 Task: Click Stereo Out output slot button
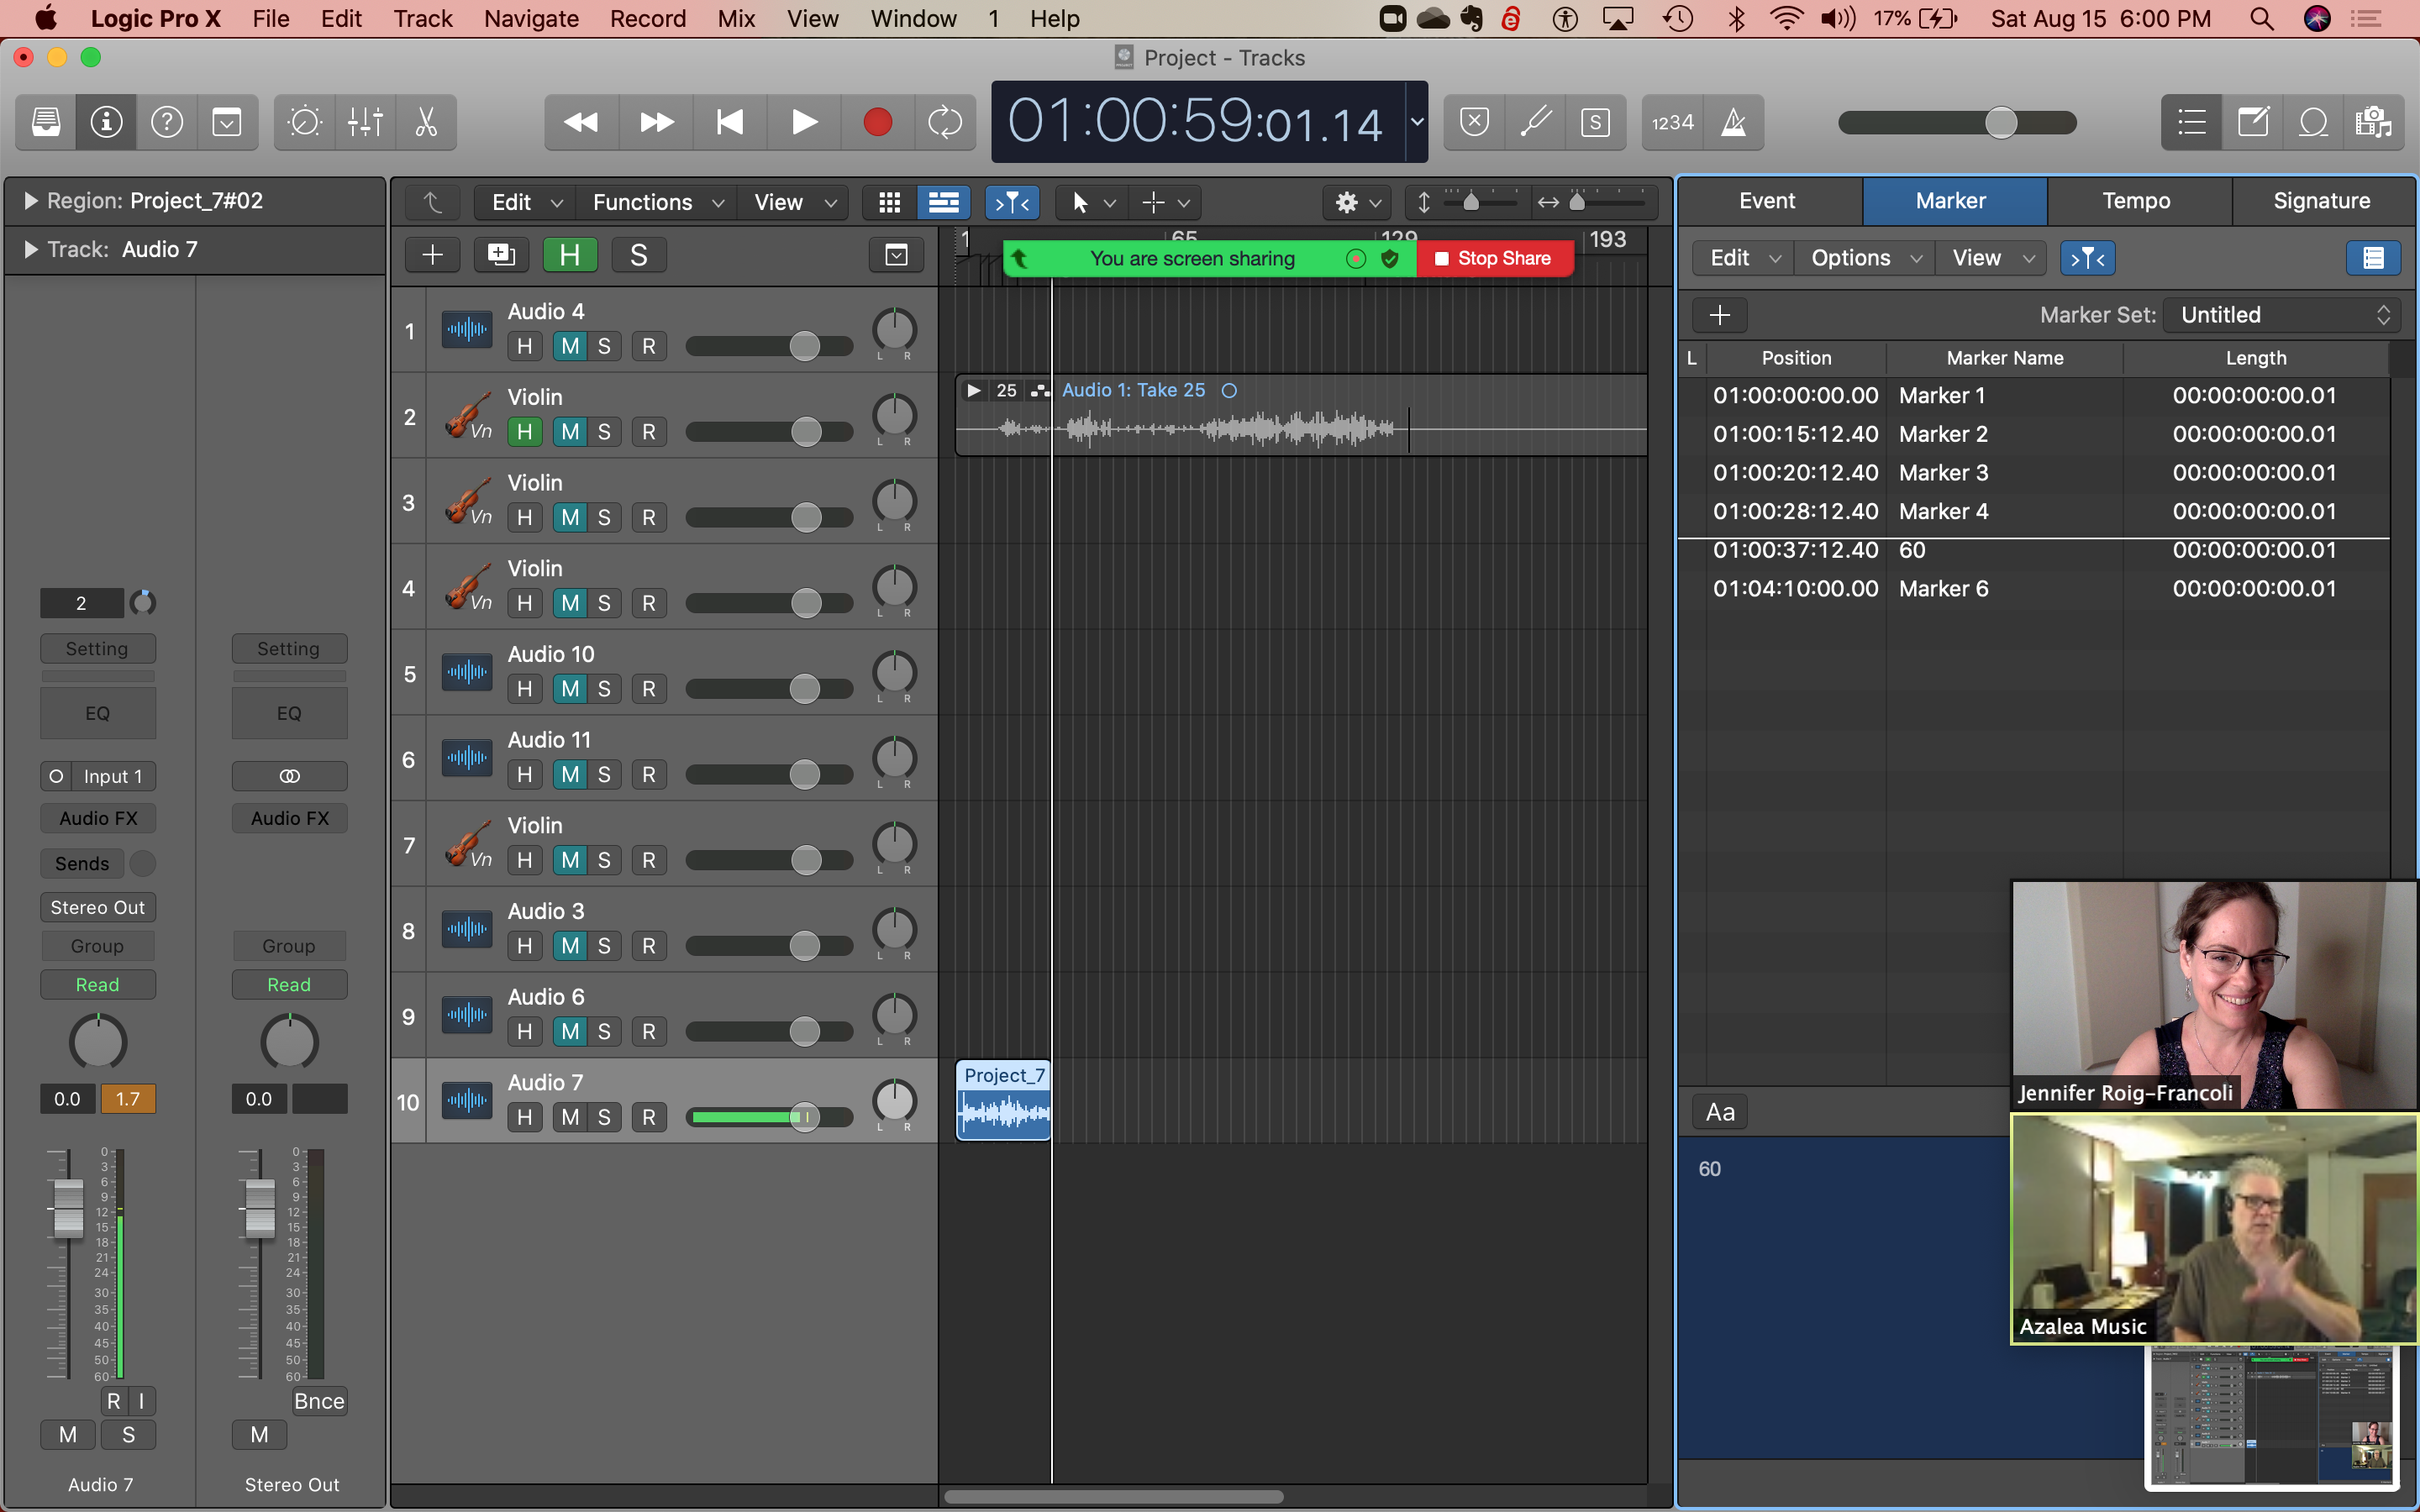(x=98, y=907)
